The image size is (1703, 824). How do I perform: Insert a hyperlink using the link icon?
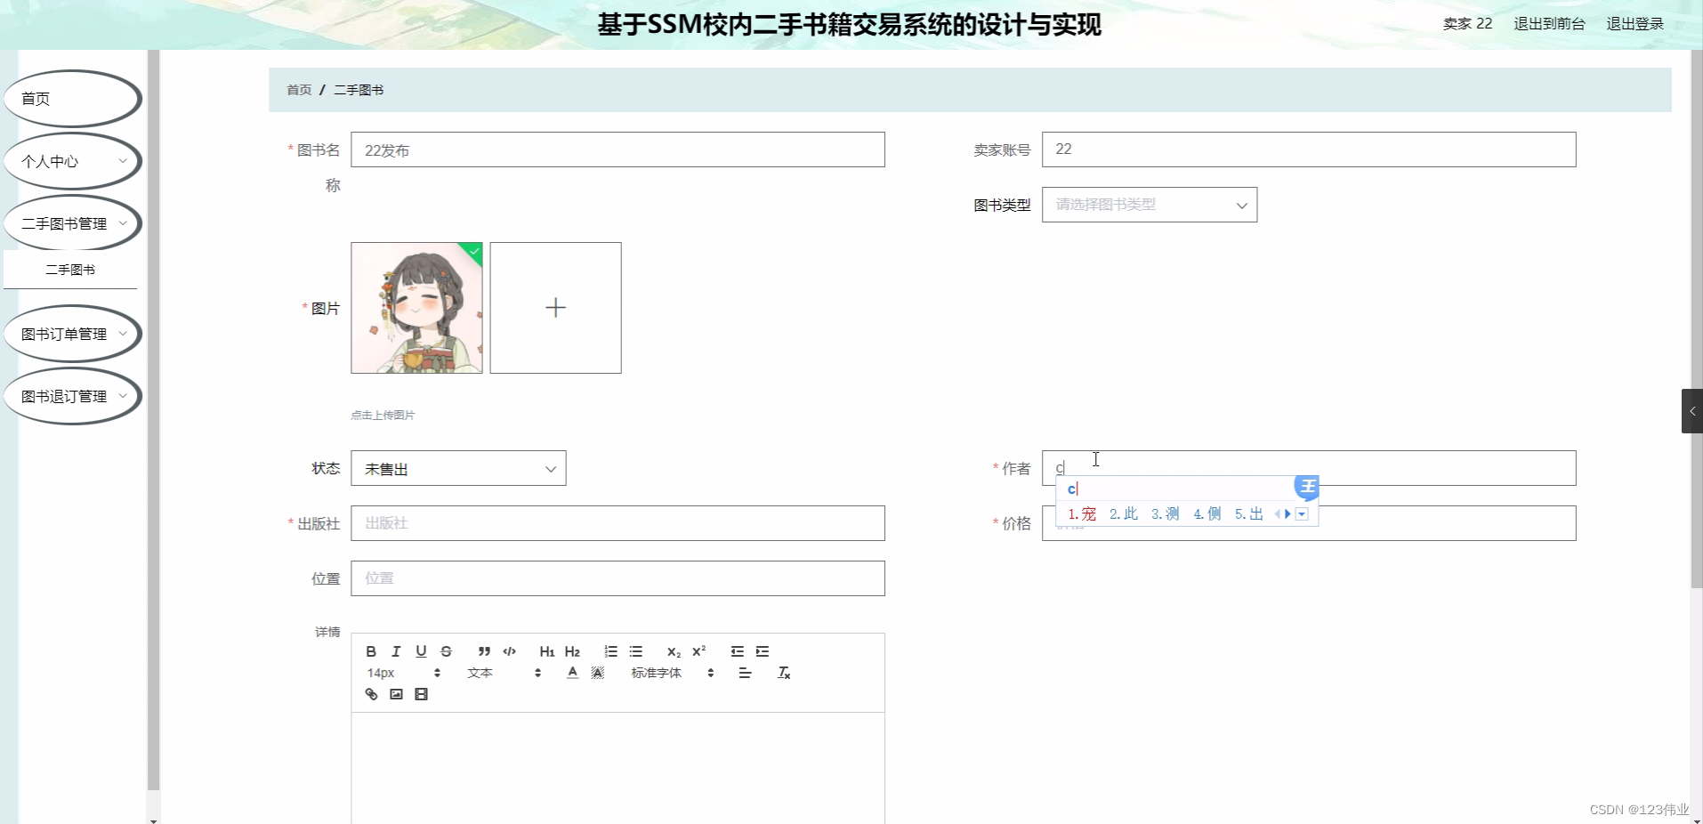(x=371, y=694)
